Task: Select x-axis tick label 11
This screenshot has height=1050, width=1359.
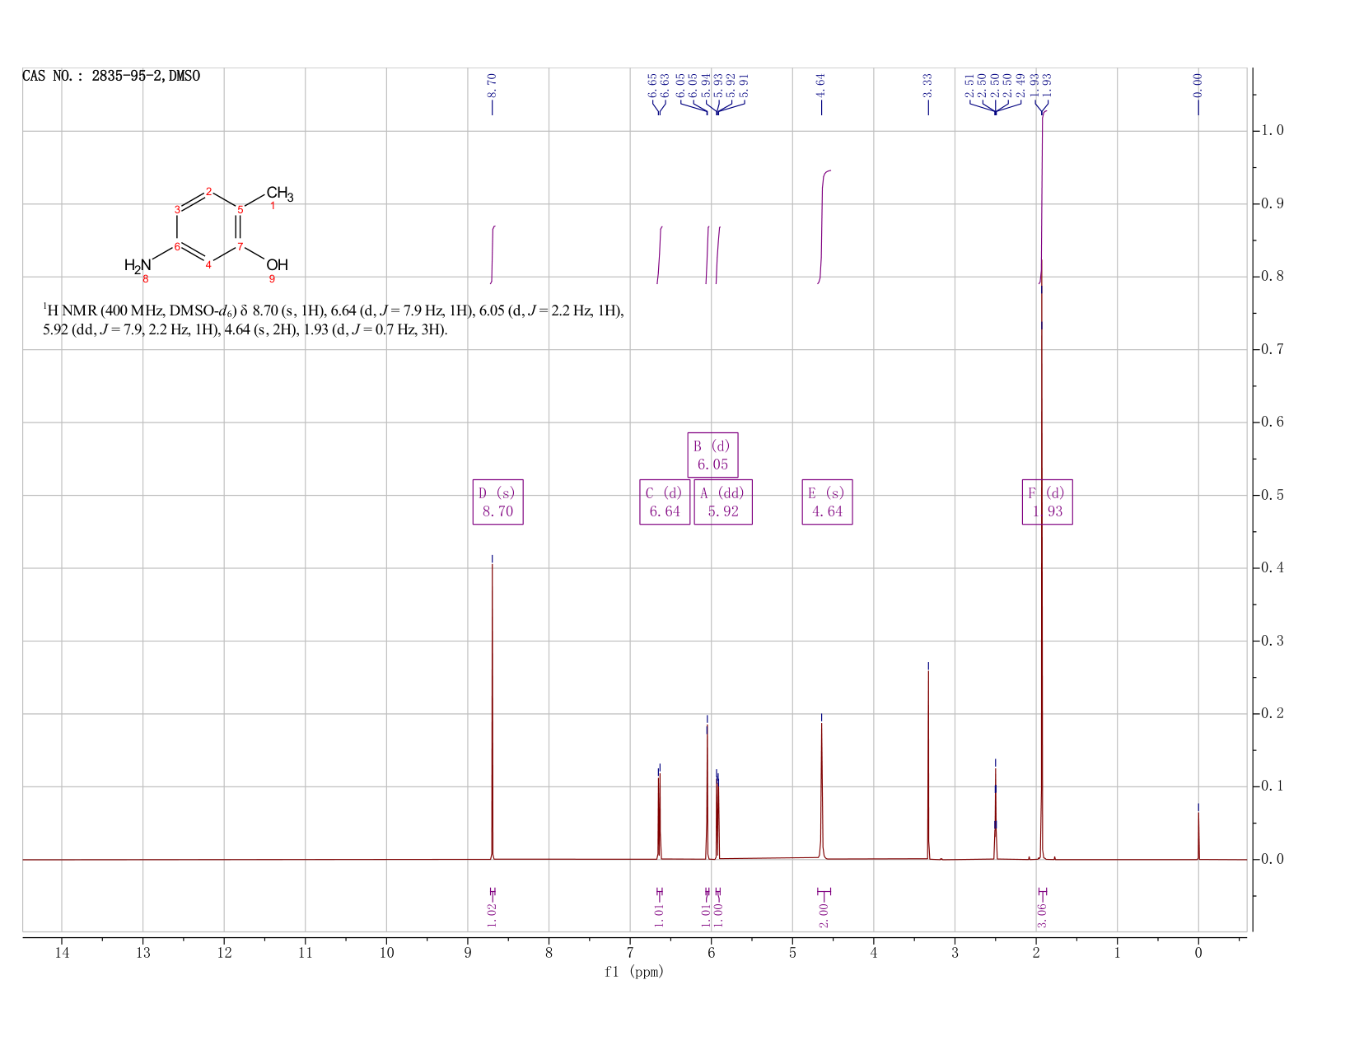Action: [x=306, y=953]
